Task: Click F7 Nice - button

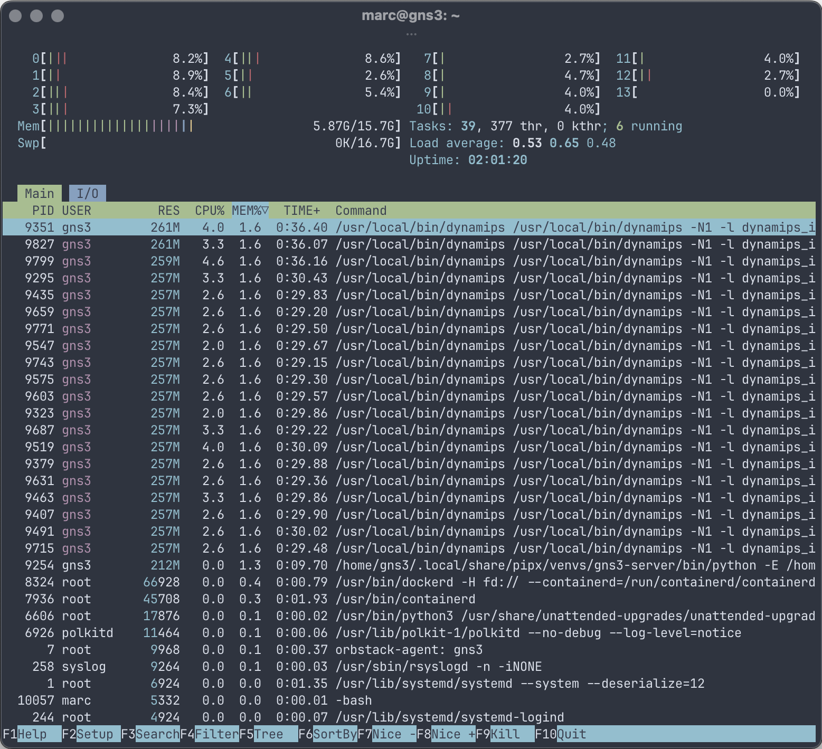Action: tap(387, 734)
